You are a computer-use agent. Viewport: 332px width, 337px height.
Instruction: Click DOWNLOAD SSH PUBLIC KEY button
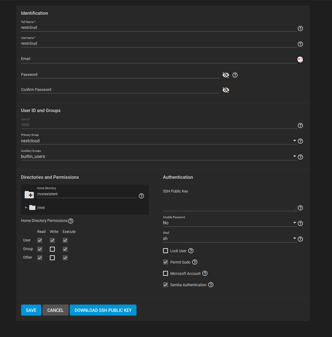tap(103, 310)
